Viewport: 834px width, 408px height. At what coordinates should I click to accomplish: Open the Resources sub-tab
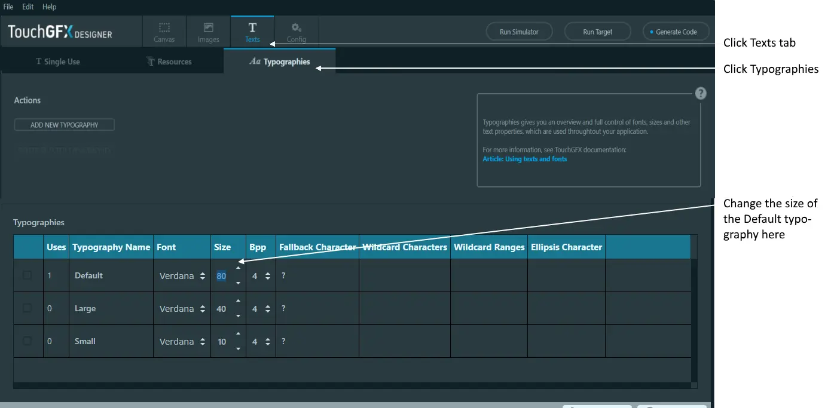pyautogui.click(x=169, y=62)
